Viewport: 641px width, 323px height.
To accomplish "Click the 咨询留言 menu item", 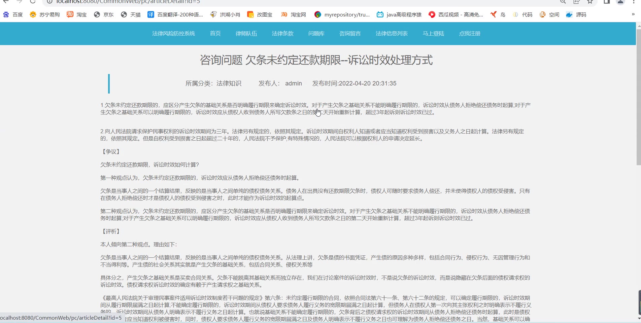I will coord(350,33).
